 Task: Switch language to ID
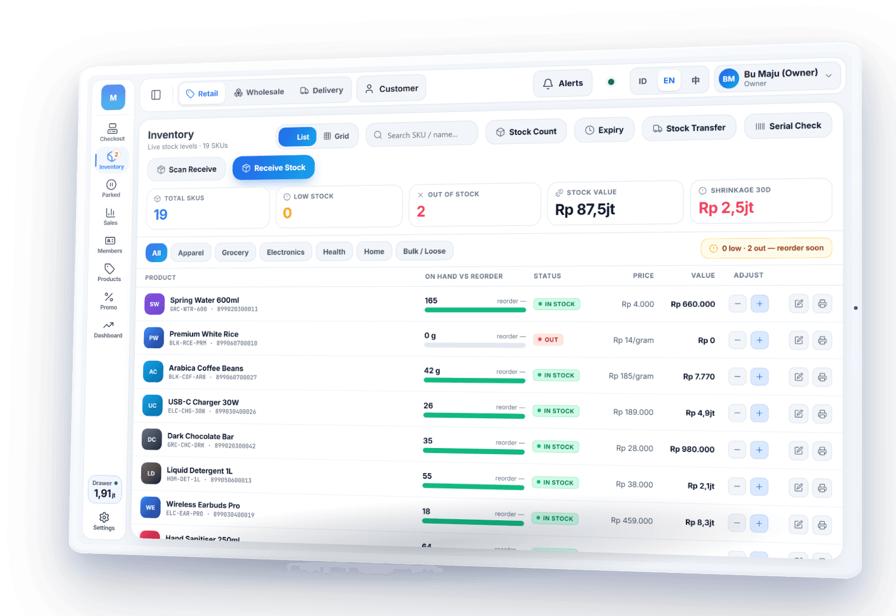click(x=642, y=81)
